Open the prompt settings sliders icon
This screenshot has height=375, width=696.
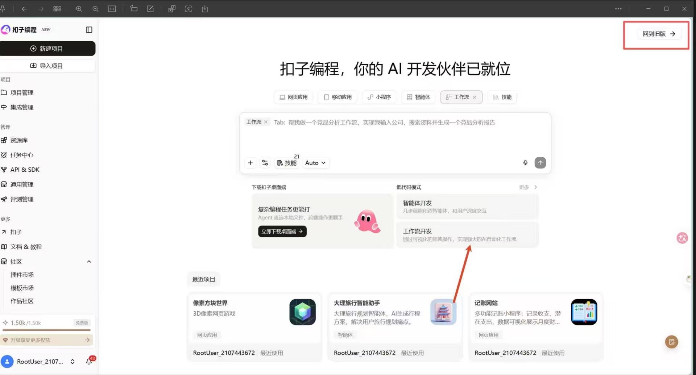click(x=265, y=163)
